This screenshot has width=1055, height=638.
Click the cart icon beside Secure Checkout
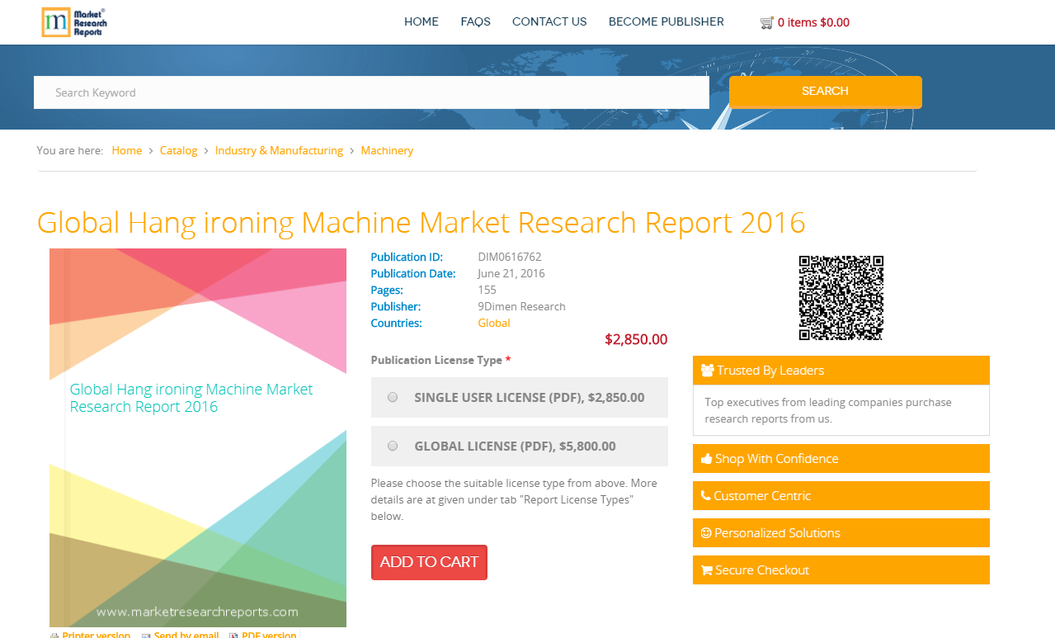click(x=706, y=570)
